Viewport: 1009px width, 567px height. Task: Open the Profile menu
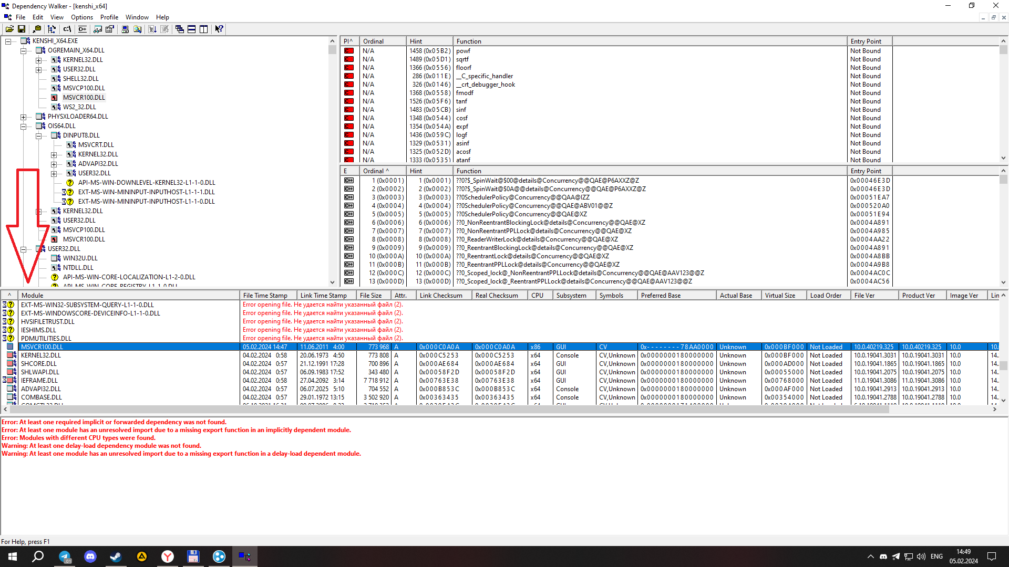[x=109, y=17]
